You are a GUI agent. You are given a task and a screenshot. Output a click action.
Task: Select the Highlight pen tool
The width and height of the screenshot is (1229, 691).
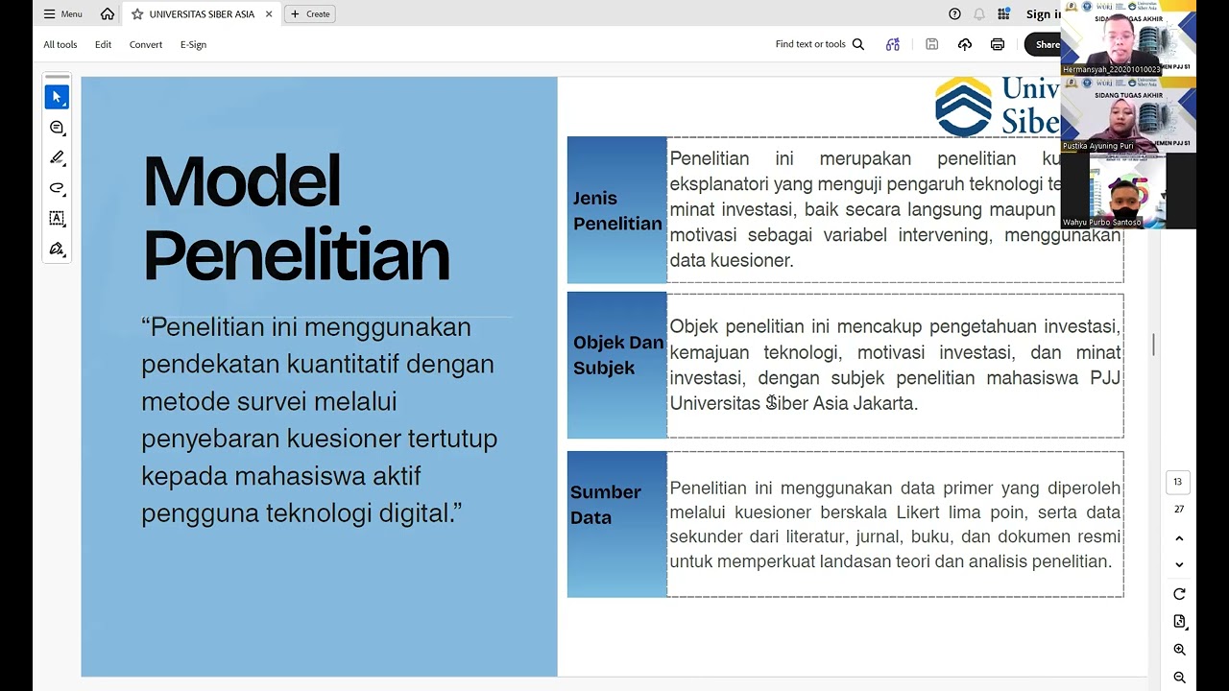(57, 157)
